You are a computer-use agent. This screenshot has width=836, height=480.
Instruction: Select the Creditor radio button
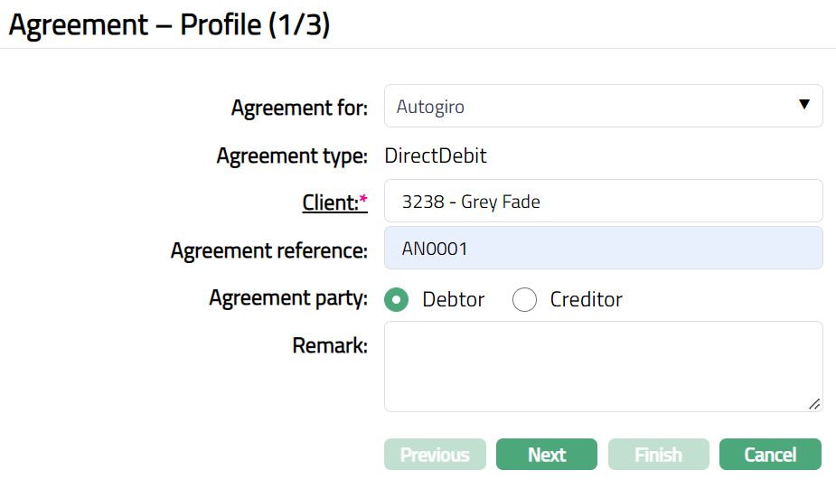[524, 299]
